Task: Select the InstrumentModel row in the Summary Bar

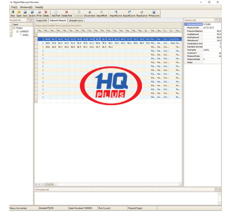Action: (x=203, y=24)
